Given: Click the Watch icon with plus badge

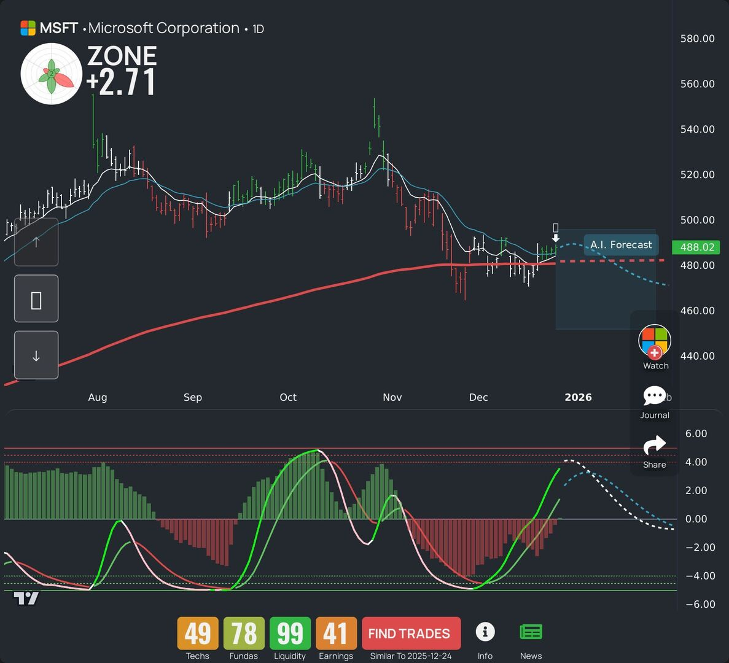Looking at the screenshot, I should pos(655,341).
